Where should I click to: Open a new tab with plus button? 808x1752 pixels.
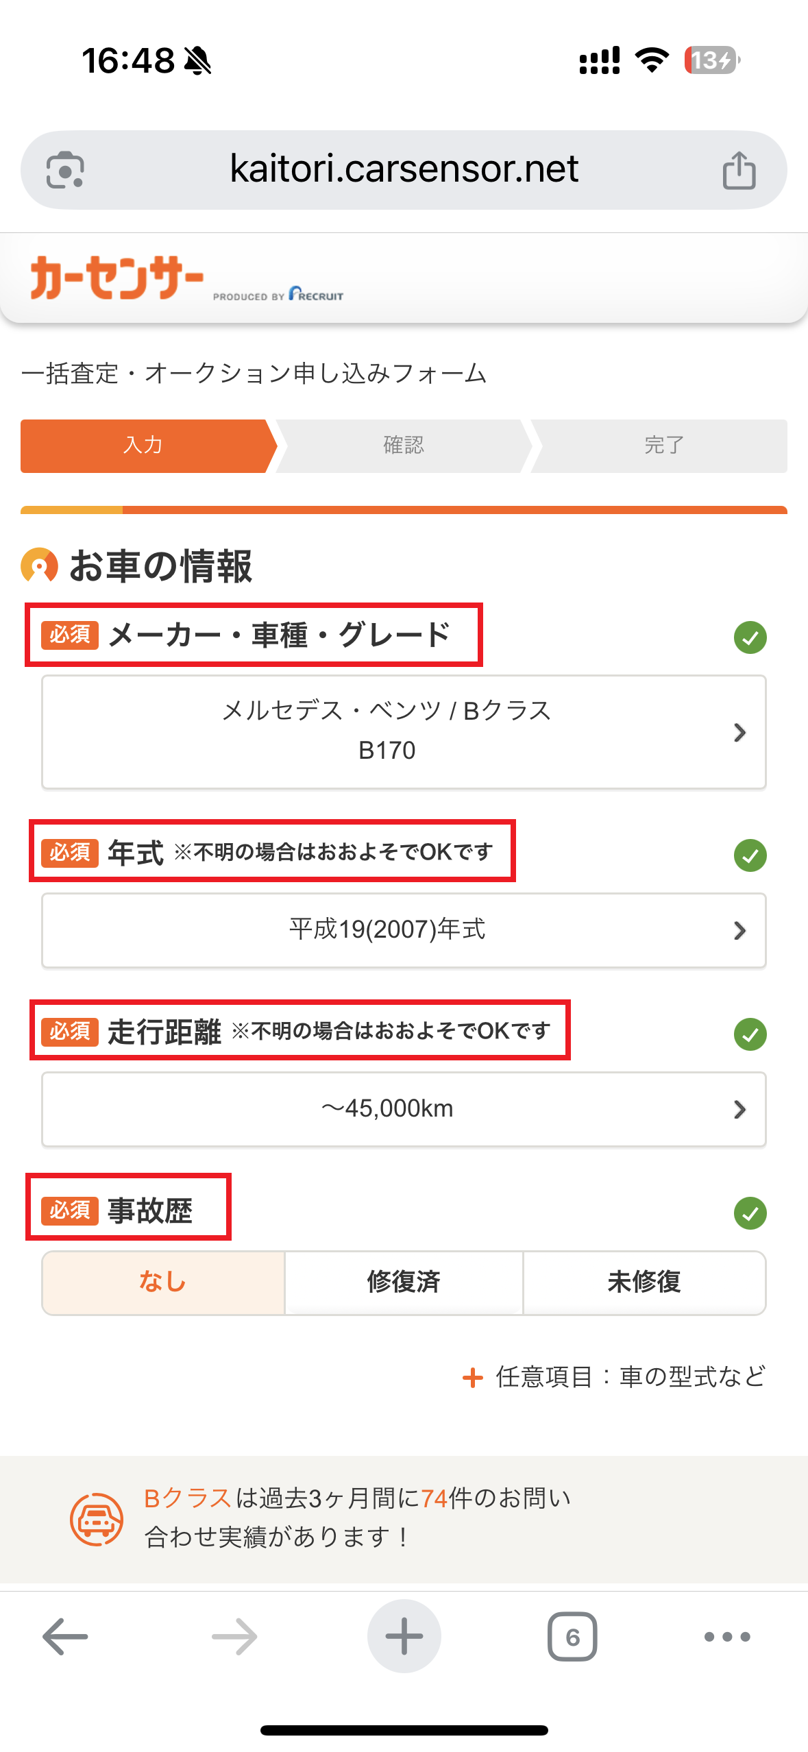(404, 1636)
